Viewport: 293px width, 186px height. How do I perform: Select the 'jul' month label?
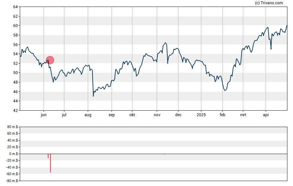64,115
